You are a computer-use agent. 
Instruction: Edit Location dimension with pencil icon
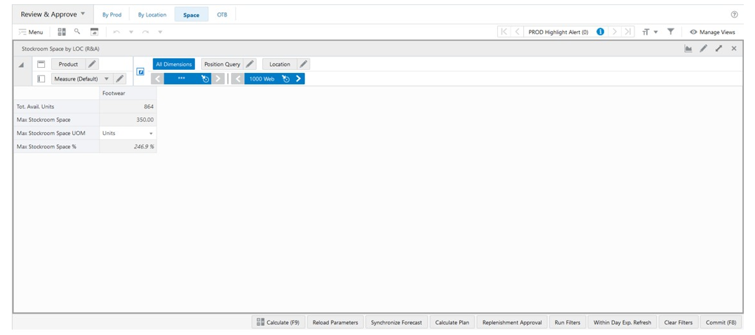coord(303,64)
